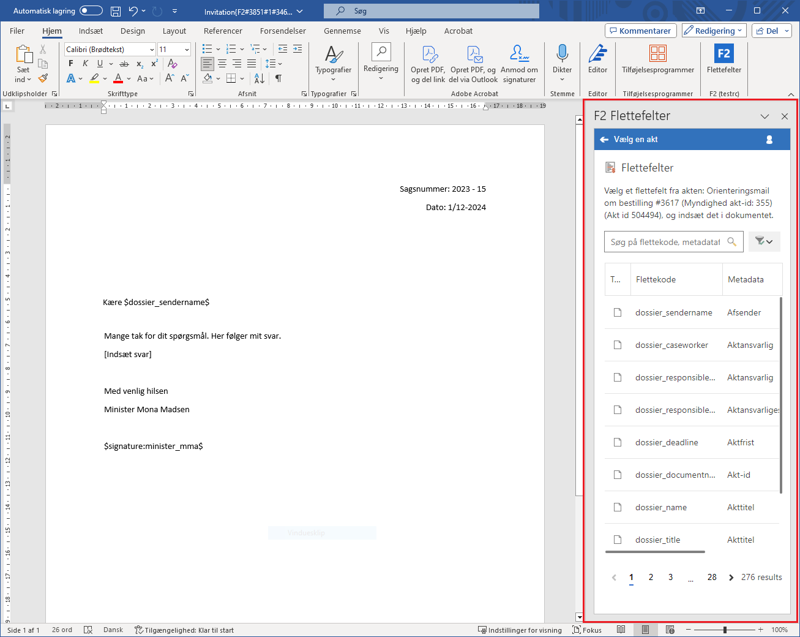Viewport: 800px width, 637px height.
Task: Expand the filter dropdown in Flettefelter panel
Action: [764, 242]
